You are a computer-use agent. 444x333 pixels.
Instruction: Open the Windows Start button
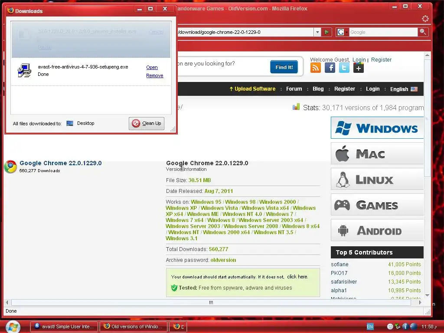[x=13, y=327]
